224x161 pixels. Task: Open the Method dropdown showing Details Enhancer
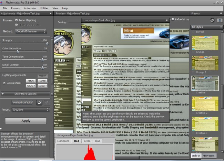pos(30,31)
